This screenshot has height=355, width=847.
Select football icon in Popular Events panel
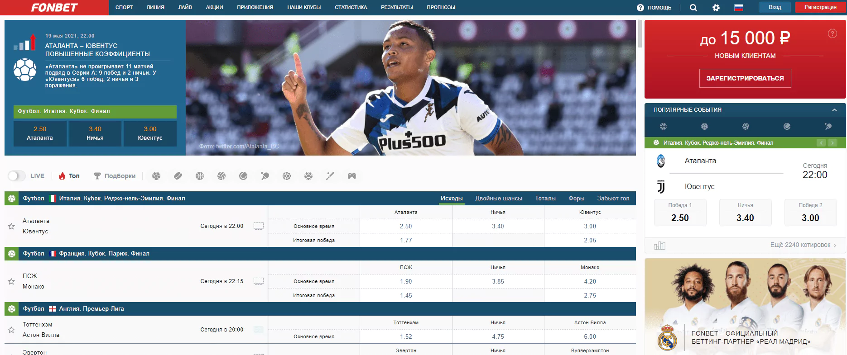(704, 127)
